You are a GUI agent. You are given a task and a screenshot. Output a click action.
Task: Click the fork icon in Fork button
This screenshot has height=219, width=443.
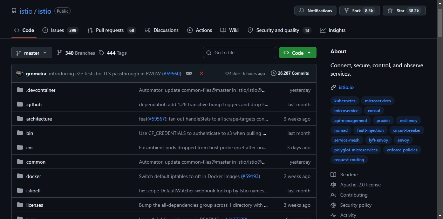point(346,11)
